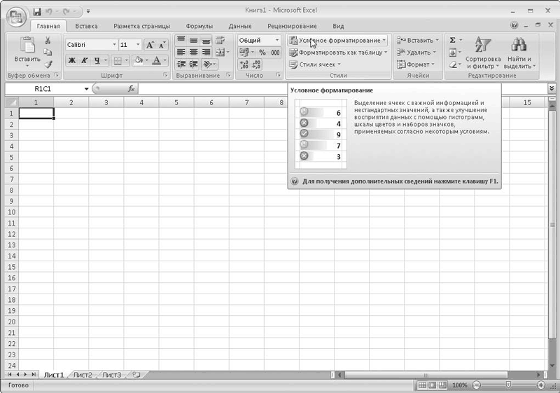560x393 pixels.
Task: Click the Format Painter brush icon
Action: [48, 64]
